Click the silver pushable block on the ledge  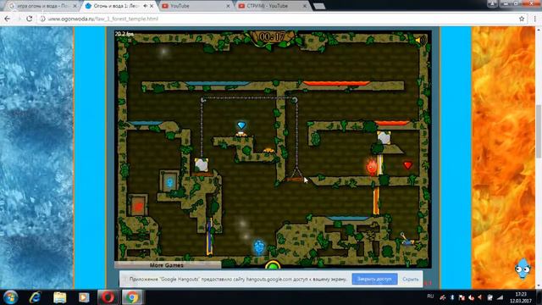click(x=384, y=137)
